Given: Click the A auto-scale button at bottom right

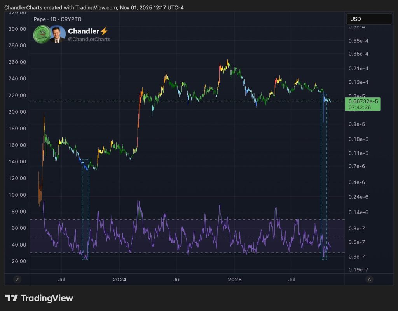Looking at the screenshot, I should [x=368, y=279].
